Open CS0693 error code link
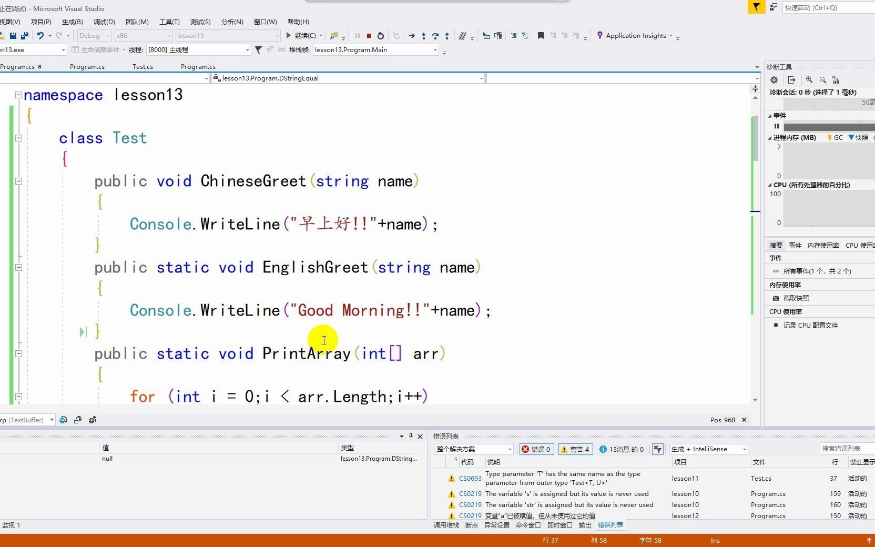 click(x=470, y=479)
